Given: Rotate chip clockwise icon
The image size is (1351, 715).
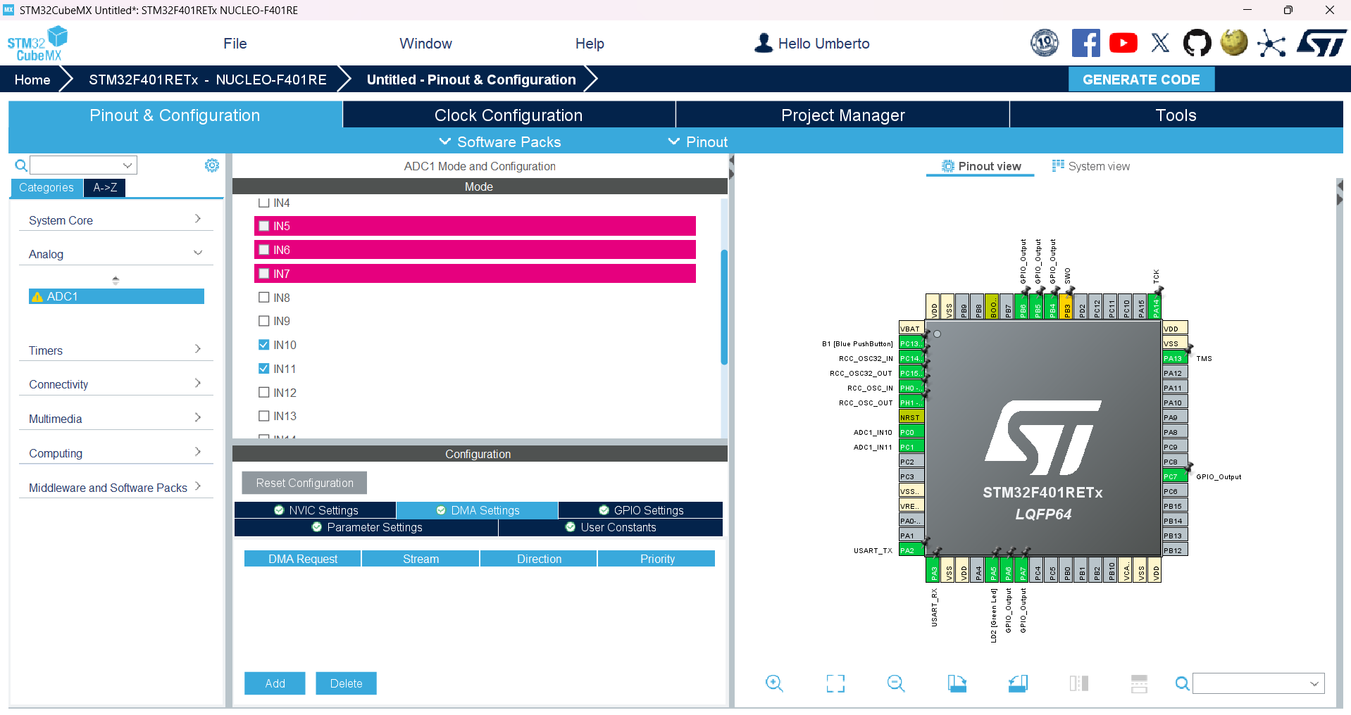Looking at the screenshot, I should [957, 683].
